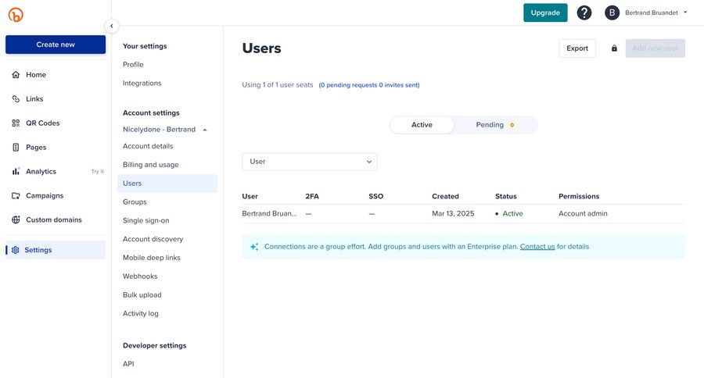Click the Bertrand Bruandet account name
This screenshot has height=378, width=704.
(652, 12)
